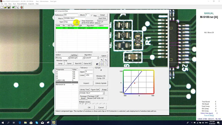Open the File menu

(x=2, y=4)
